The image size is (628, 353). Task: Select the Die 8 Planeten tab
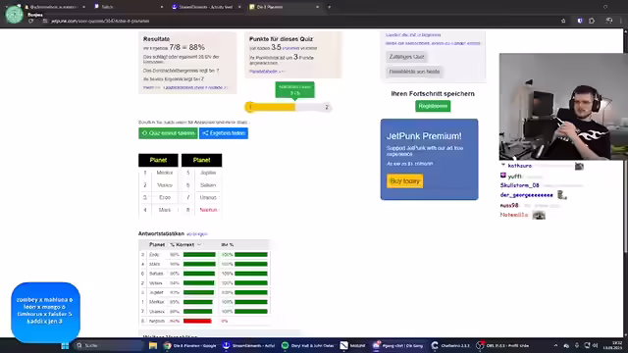pos(284,7)
